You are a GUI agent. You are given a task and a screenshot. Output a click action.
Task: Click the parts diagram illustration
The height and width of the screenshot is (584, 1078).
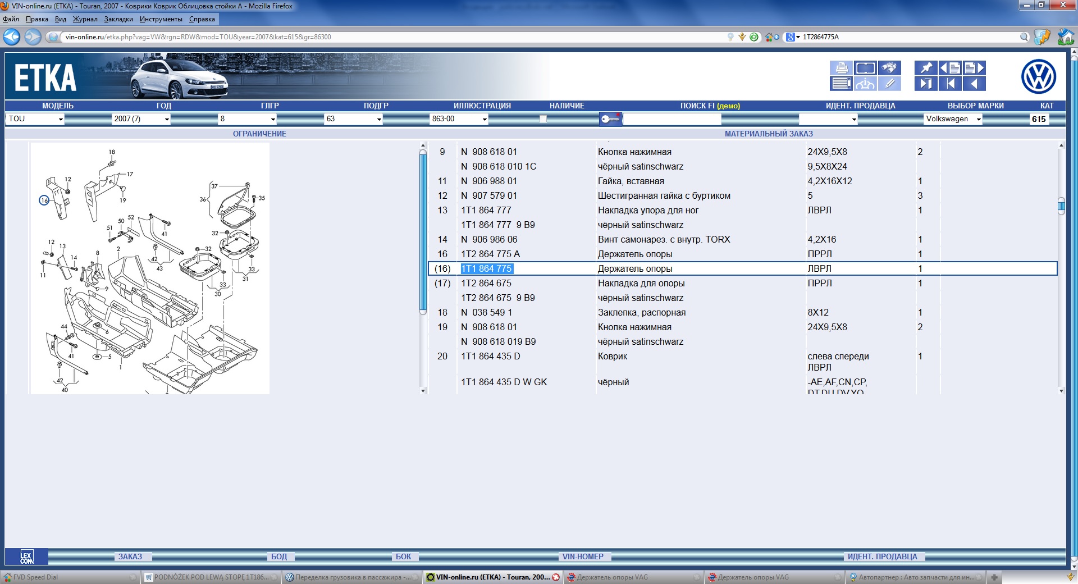(x=150, y=268)
